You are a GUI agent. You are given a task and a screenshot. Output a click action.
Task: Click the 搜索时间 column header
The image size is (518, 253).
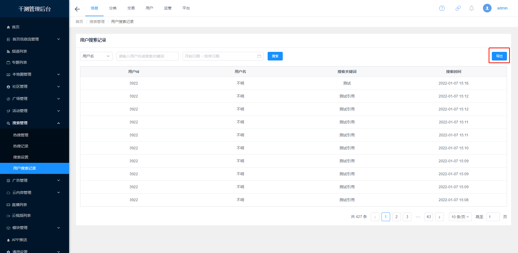[x=454, y=72]
